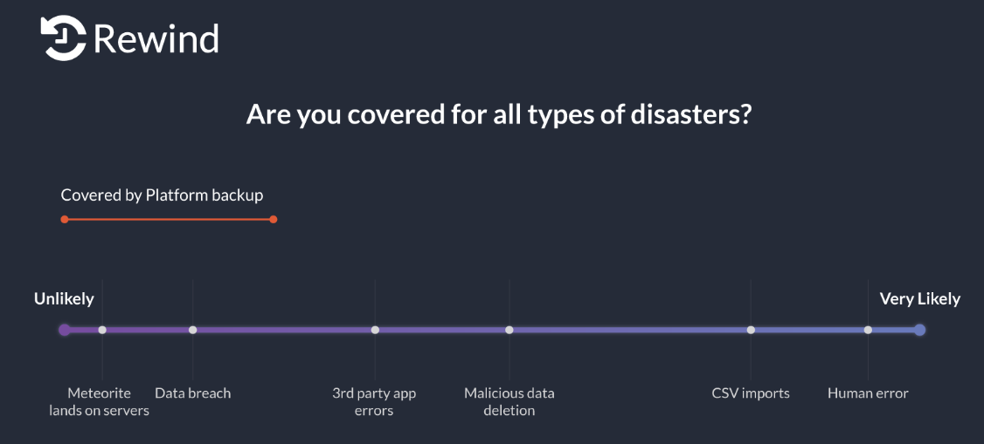Select the Malicious data deletion marker dot
The image size is (984, 444).
click(x=509, y=330)
